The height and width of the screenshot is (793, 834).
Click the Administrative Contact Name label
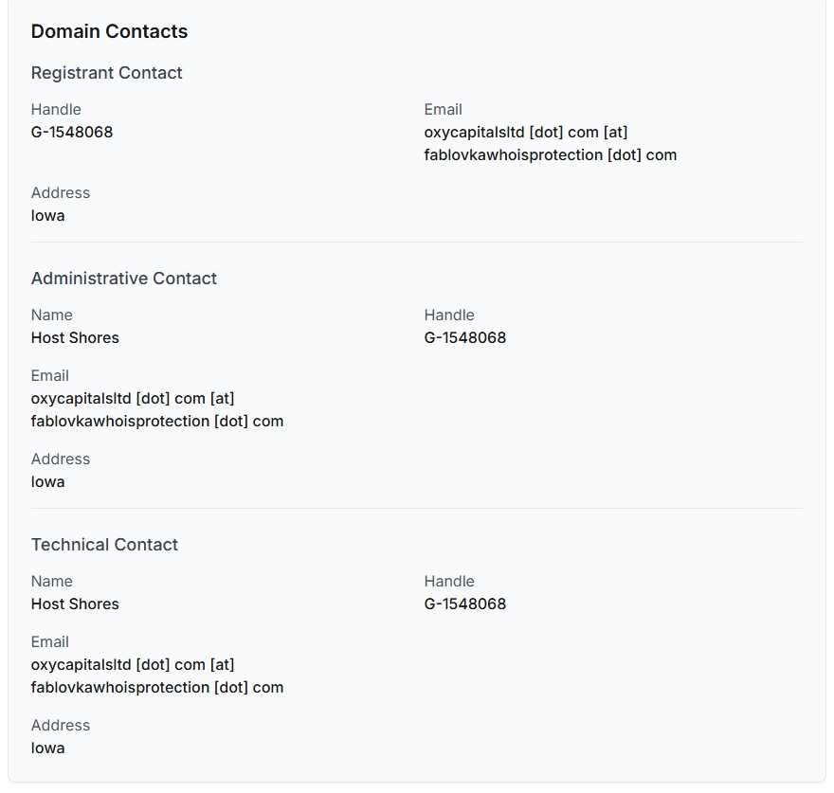click(x=51, y=315)
